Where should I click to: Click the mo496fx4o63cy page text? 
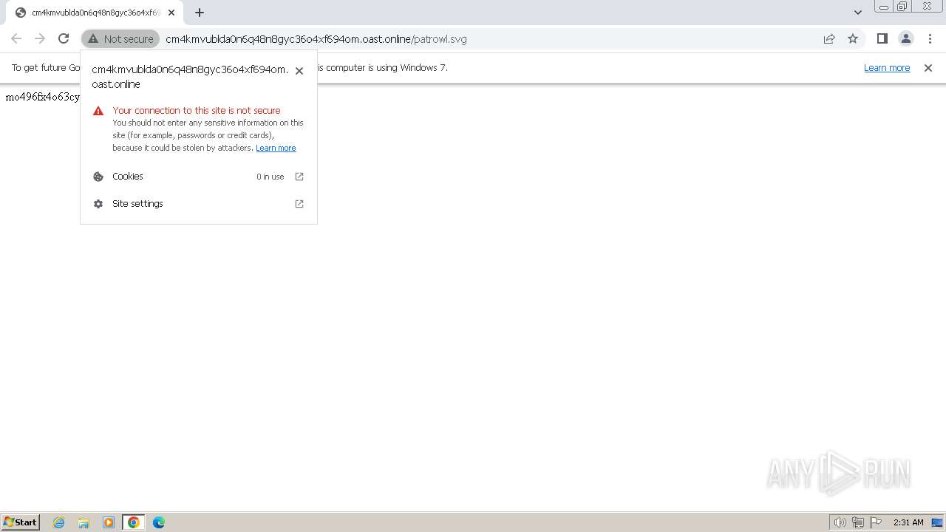tap(42, 97)
